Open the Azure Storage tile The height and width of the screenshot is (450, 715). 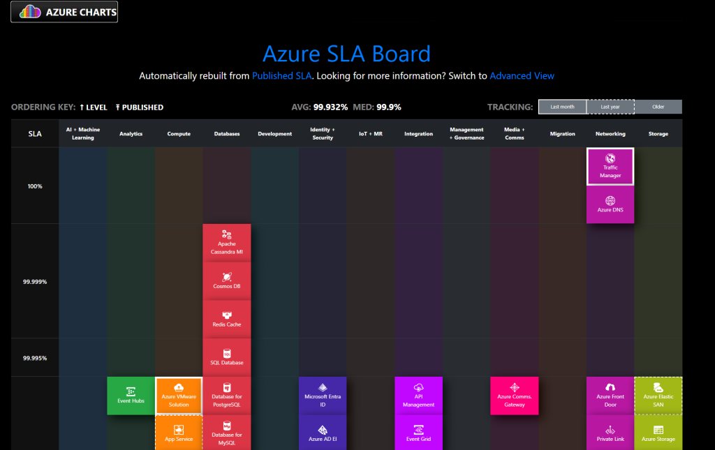pos(658,433)
